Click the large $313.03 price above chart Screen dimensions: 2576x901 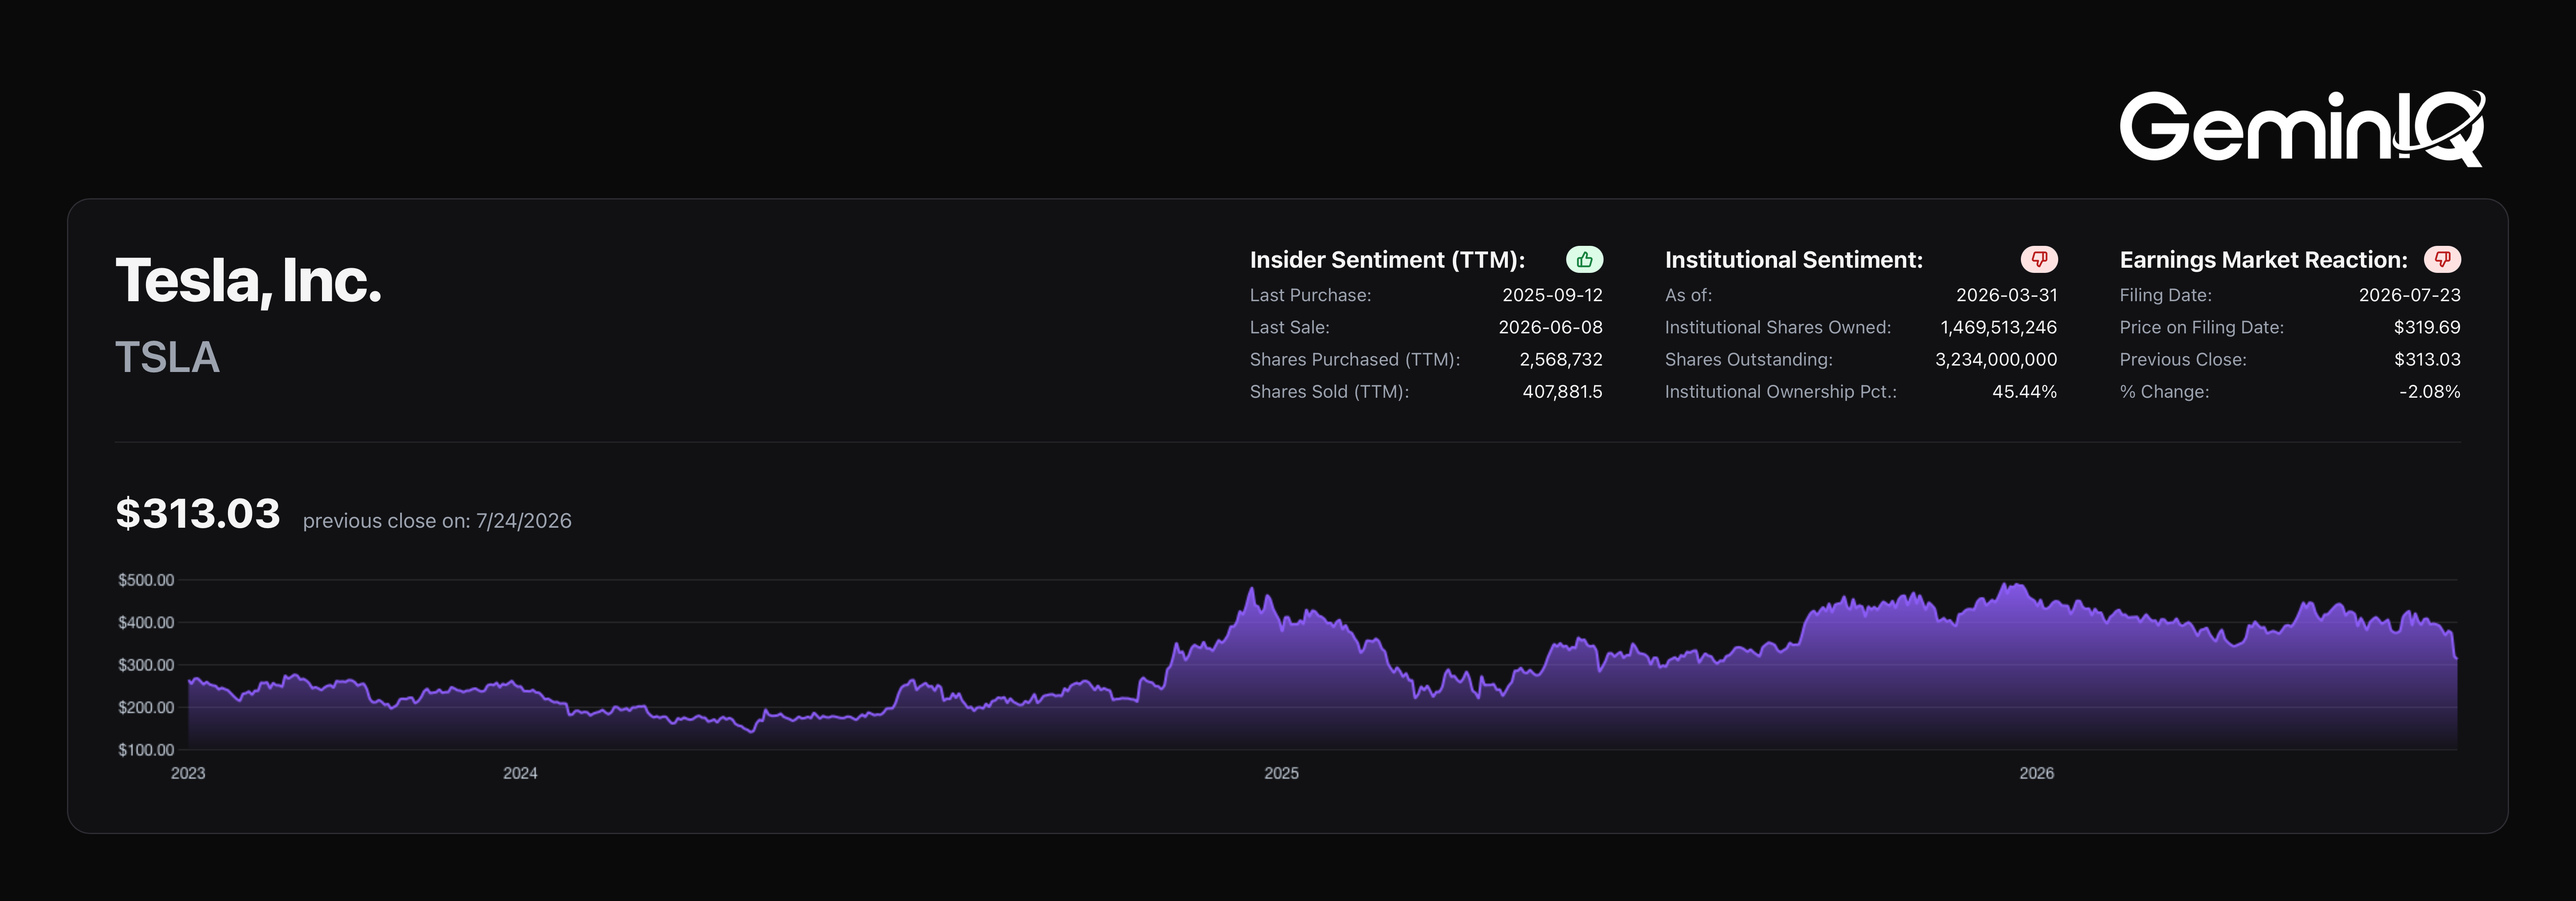coord(198,514)
